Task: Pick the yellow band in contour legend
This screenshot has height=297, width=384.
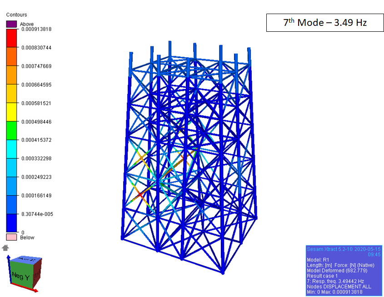Action: click(11, 112)
